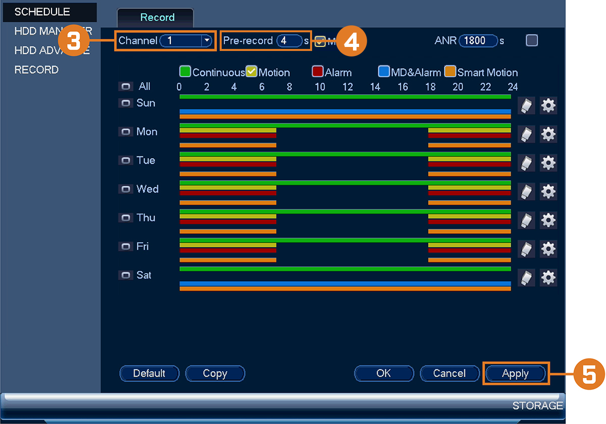Open the gear settings for Sunday
The height and width of the screenshot is (424, 606).
548,105
